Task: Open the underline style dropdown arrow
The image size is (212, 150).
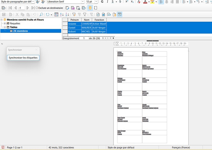Action: point(116,2)
